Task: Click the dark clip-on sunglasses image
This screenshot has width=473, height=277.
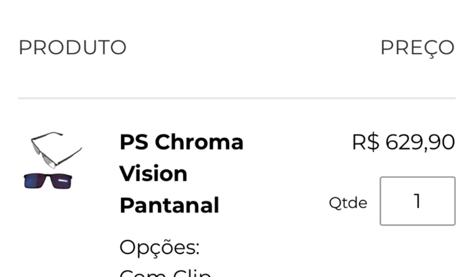Action: click(48, 180)
